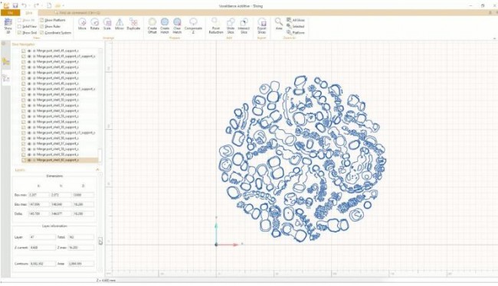Open the Export Slices tool
This screenshot has width=498, height=286.
[x=262, y=26]
